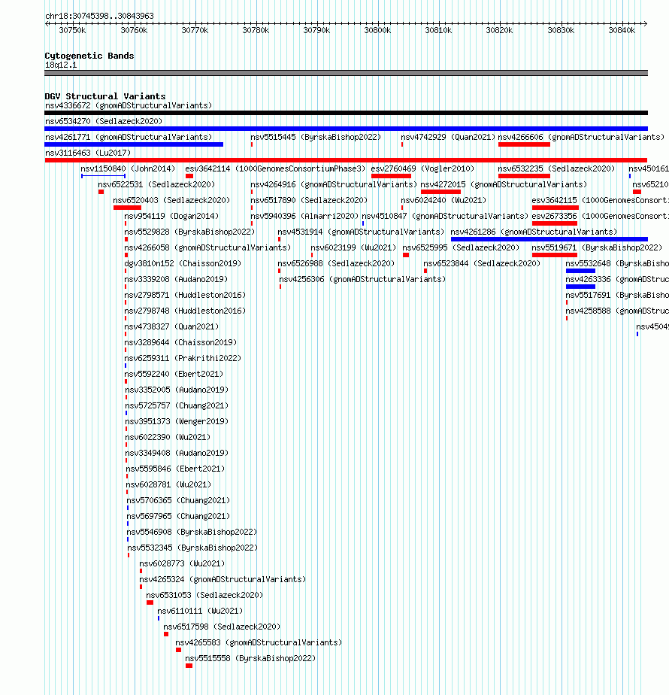
Task: Open nsv4272015 gnomAD variant label
Action: 504,184
